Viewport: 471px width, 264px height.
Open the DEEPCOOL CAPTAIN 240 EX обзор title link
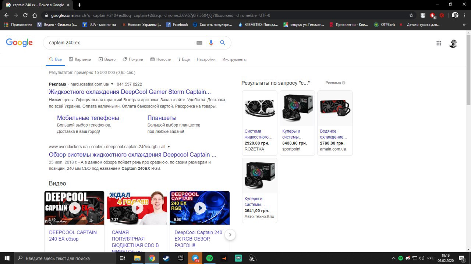[x=73, y=236]
